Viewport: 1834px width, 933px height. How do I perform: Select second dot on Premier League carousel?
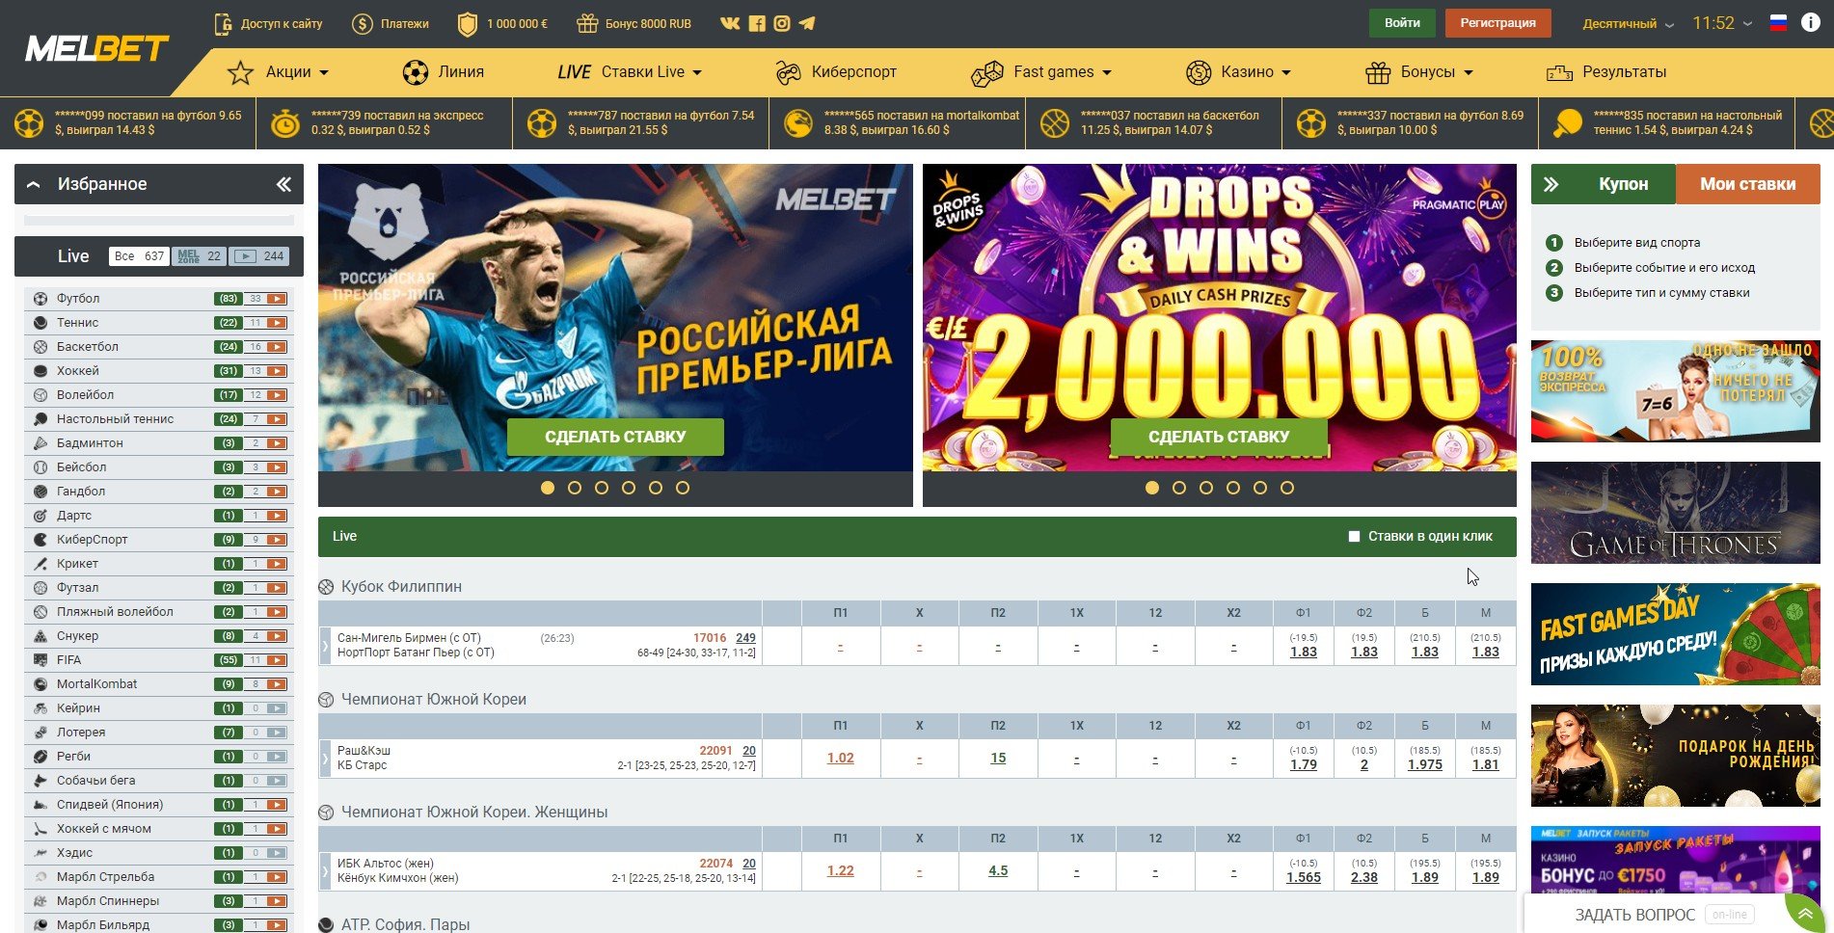[575, 488]
